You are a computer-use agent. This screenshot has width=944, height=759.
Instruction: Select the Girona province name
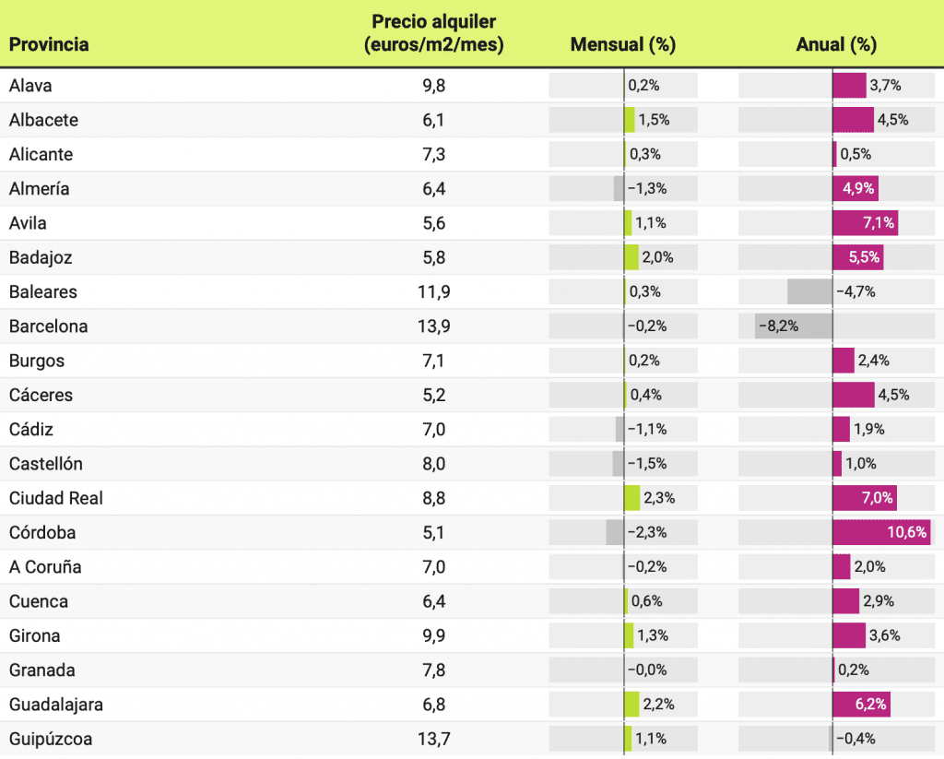tap(35, 635)
